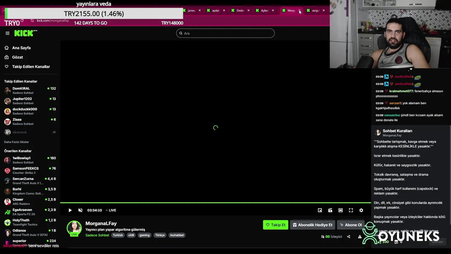Click chat rules panel scrollbar

(x=450, y=175)
